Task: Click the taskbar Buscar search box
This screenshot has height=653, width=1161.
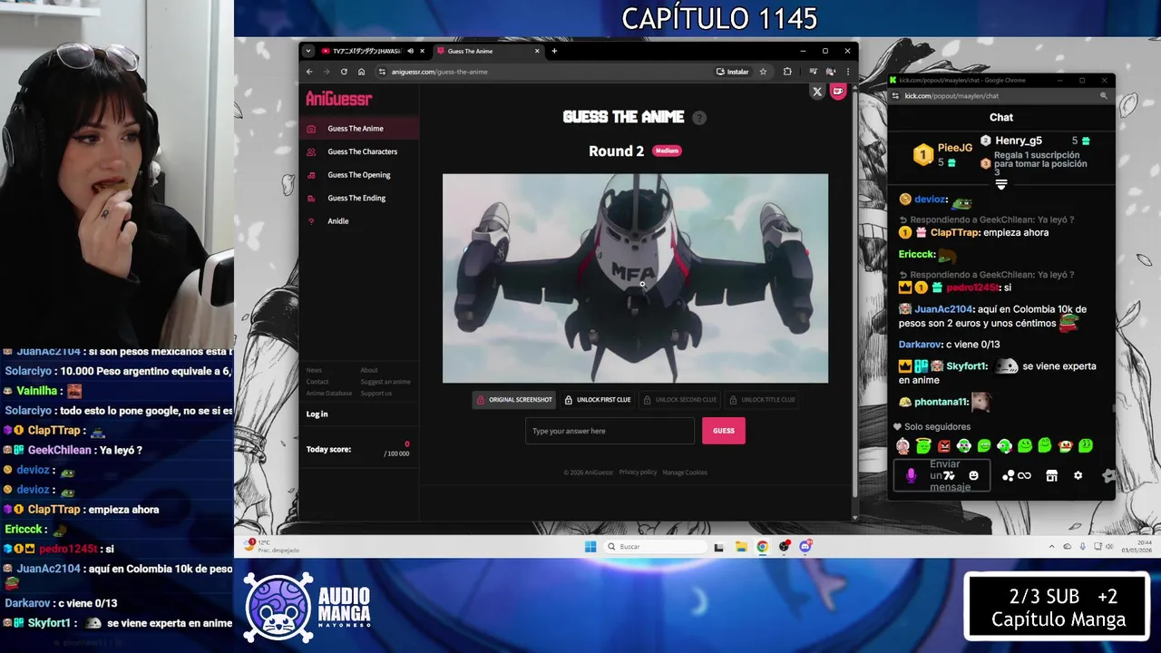Action: [x=656, y=547]
